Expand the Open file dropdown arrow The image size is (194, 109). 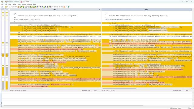(8, 7)
